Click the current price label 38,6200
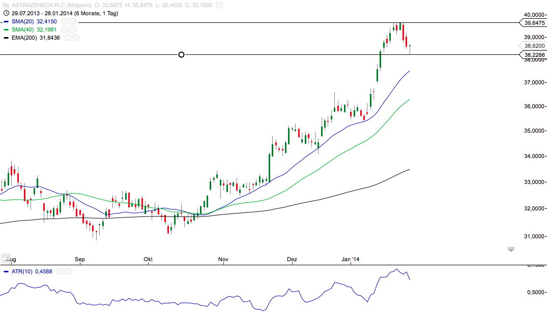Screen dimensions: 547x312 (x=532, y=46)
